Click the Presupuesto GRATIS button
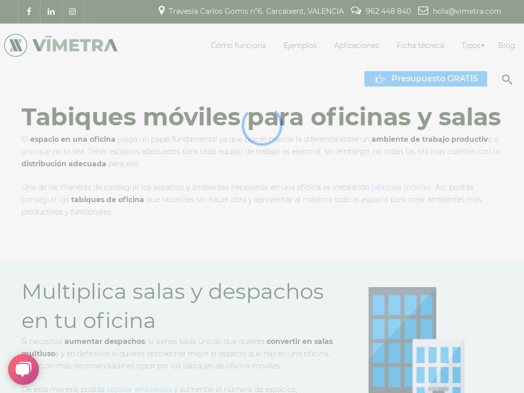 (x=426, y=79)
